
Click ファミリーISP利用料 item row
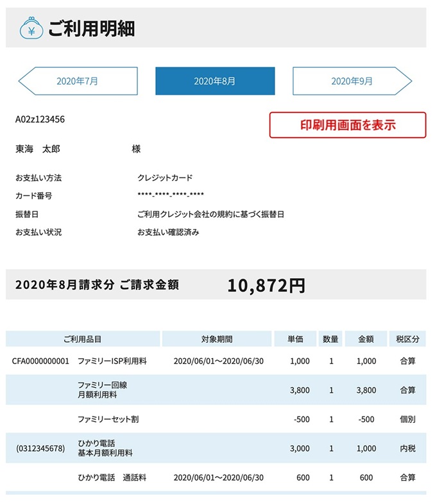[x=112, y=361]
